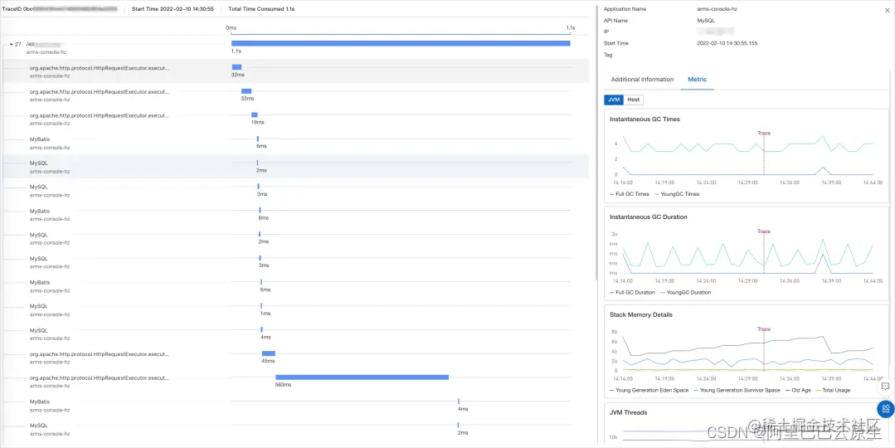Viewport: 895px width, 448px height.
Task: Toggle the Old Age legend
Action: [x=798, y=391]
